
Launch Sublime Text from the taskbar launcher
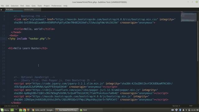28,110
